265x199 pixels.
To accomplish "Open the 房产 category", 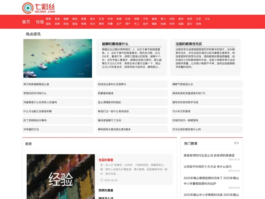I will (x=128, y=24).
